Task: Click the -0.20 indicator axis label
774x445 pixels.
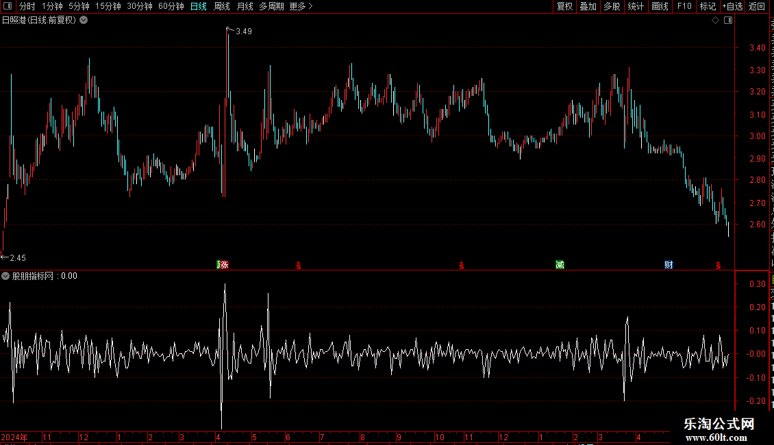Action: (756, 401)
